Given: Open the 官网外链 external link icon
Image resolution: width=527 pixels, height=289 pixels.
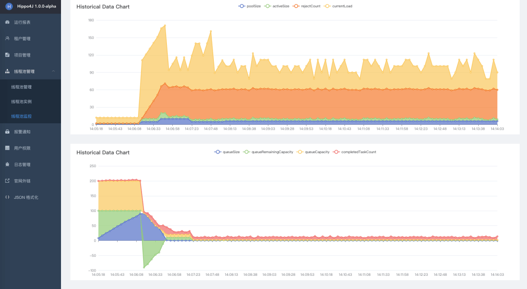Looking at the screenshot, I should point(7,181).
